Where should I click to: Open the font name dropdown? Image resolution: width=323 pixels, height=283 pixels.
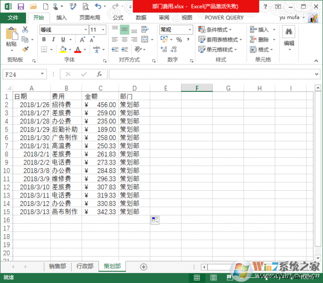click(85, 30)
